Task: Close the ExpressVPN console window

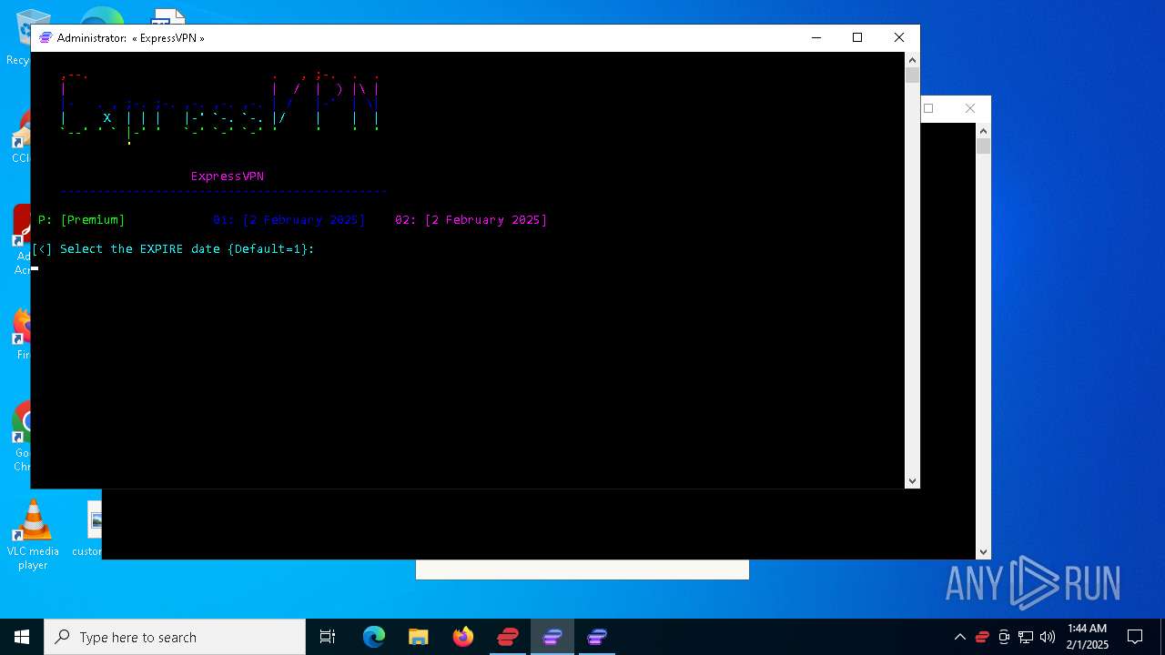Action: pyautogui.click(x=899, y=37)
